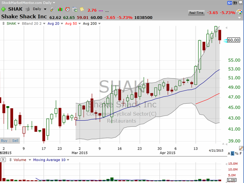Click the 47.00 price axis label
Screen dimensions: 244x183
[x=234, y=97]
